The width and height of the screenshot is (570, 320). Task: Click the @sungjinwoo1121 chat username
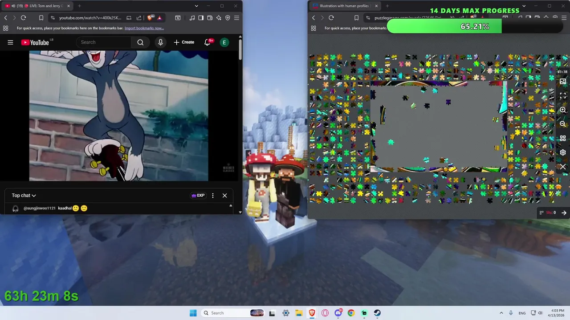pos(40,208)
